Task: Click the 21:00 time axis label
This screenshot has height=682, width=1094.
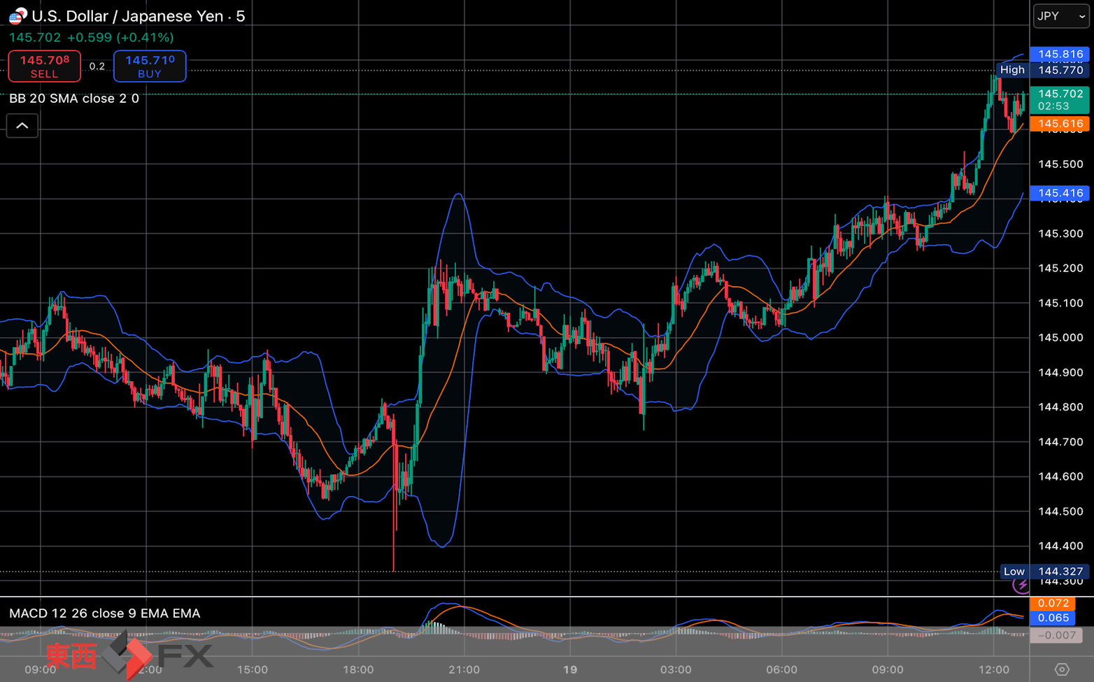Action: [464, 669]
